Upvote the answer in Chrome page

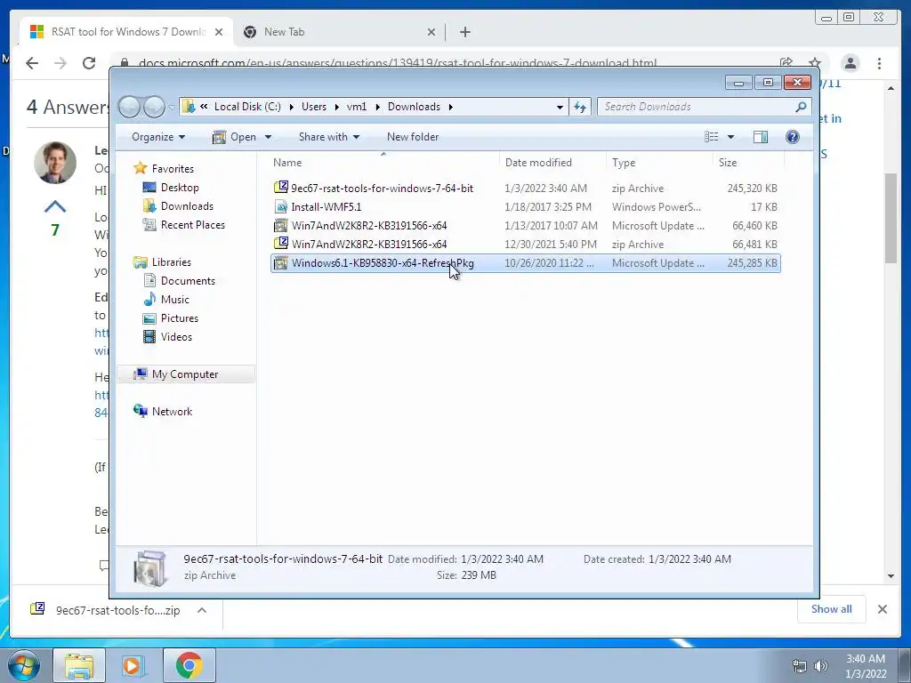point(55,206)
